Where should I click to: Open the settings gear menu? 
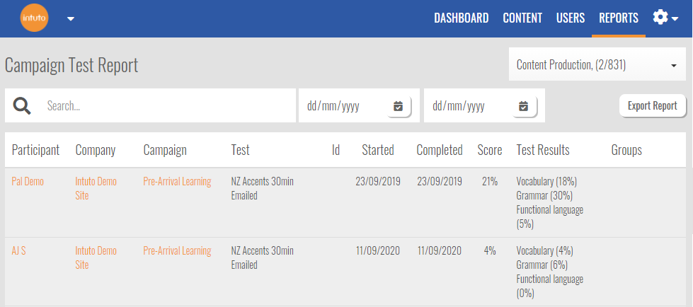(x=664, y=18)
